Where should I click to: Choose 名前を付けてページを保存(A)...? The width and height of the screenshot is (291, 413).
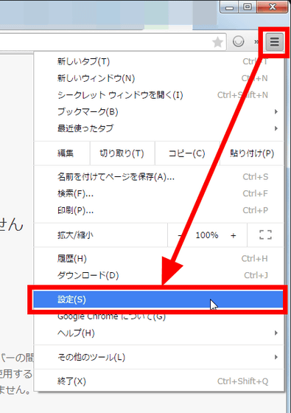(159, 177)
